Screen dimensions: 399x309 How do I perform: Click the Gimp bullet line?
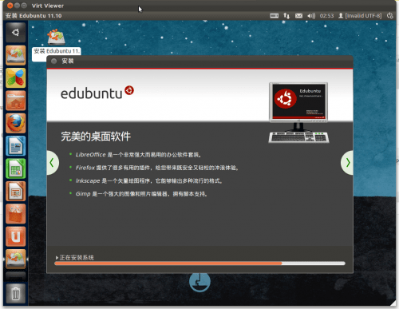click(x=141, y=194)
